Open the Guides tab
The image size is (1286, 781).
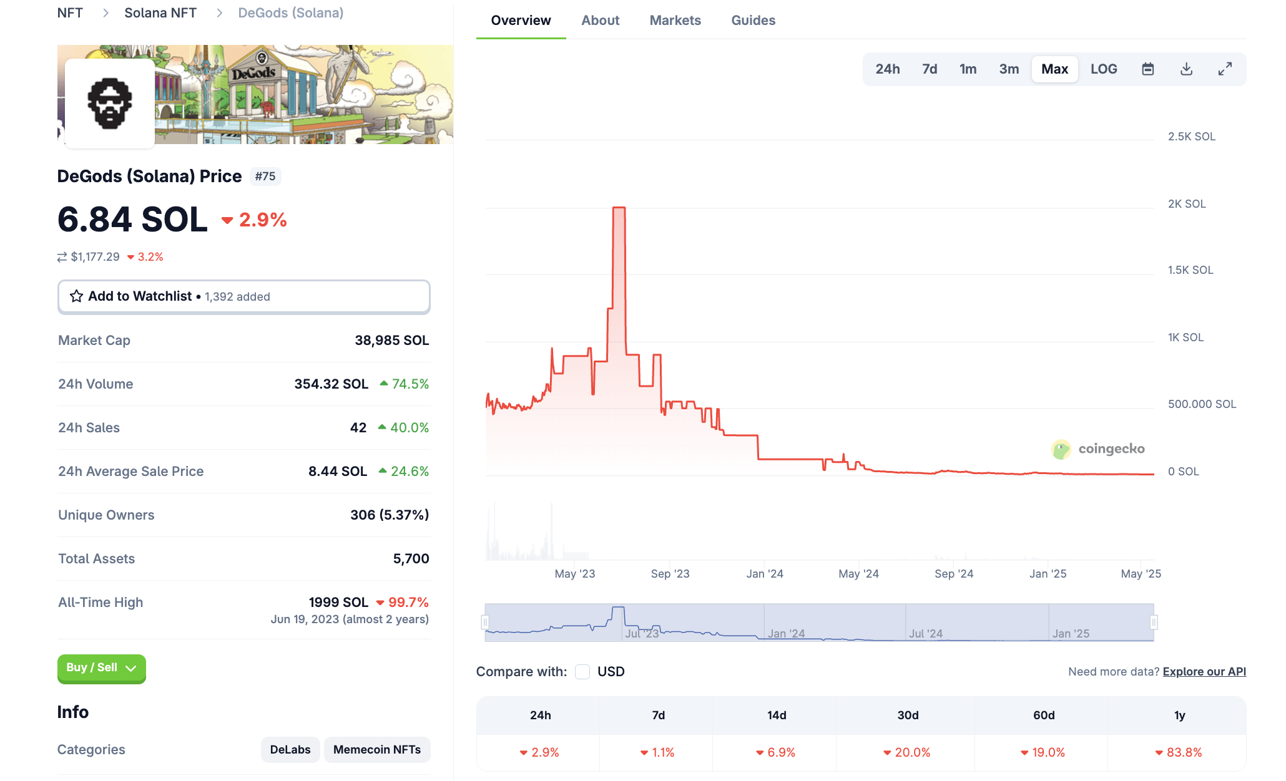click(x=753, y=21)
